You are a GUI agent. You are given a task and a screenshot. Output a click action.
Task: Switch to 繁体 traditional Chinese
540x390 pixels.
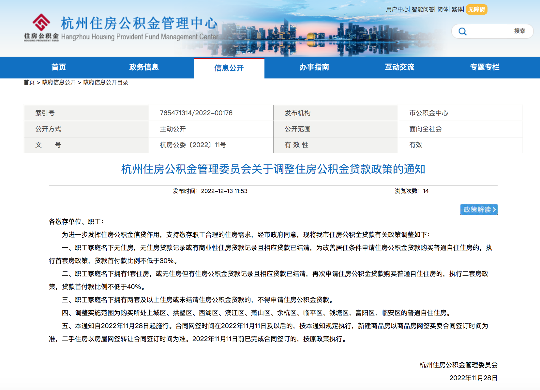pyautogui.click(x=457, y=9)
